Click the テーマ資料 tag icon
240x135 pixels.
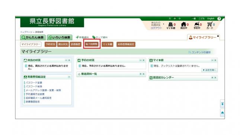pos(94,37)
